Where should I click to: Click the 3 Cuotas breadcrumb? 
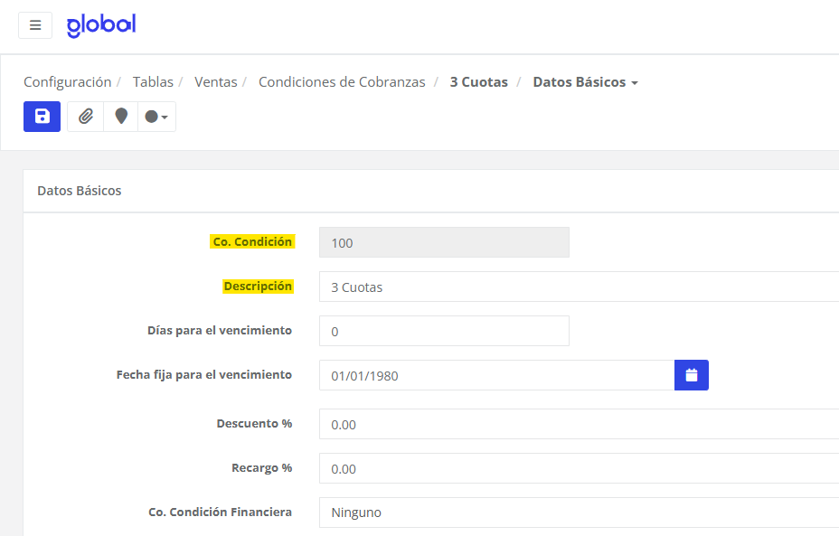coord(479,82)
